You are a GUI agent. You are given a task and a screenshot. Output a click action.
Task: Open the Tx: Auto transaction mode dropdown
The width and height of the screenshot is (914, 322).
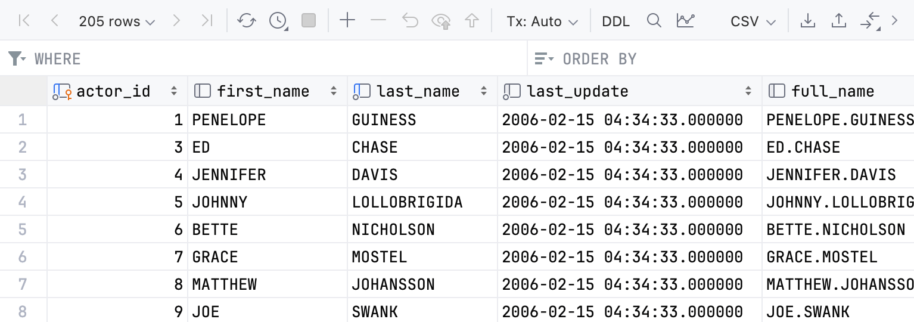[x=542, y=21]
